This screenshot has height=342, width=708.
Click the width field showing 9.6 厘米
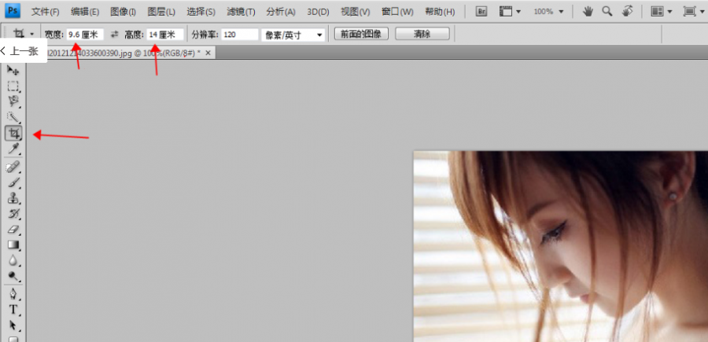[85, 35]
